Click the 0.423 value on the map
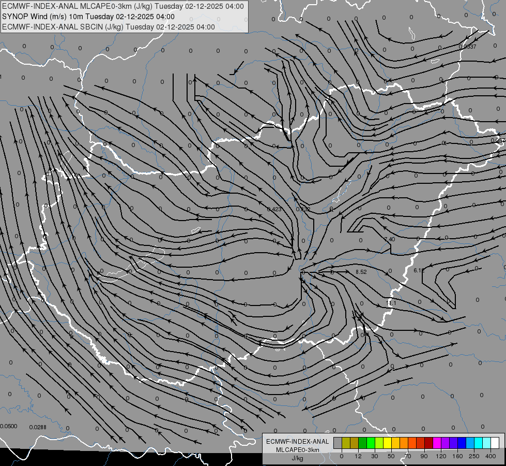The width and height of the screenshot is (506, 466). pyautogui.click(x=274, y=209)
